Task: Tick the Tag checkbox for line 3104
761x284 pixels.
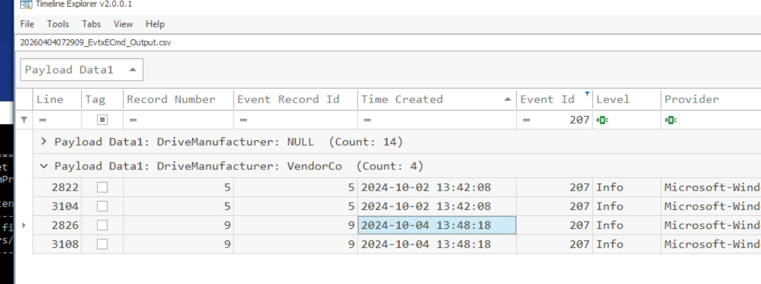Action: click(103, 206)
